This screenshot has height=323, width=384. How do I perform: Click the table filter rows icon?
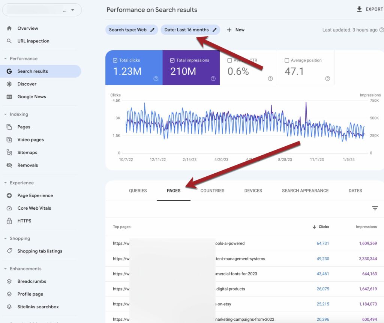click(x=375, y=209)
